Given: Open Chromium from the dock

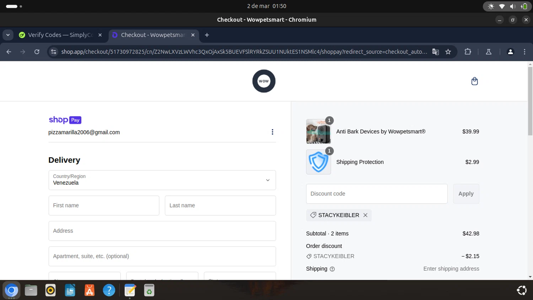Looking at the screenshot, I should [11, 290].
